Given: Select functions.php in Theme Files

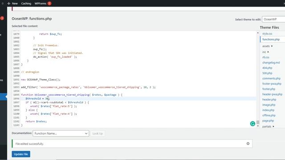Looking at the screenshot, I should click(271, 40).
